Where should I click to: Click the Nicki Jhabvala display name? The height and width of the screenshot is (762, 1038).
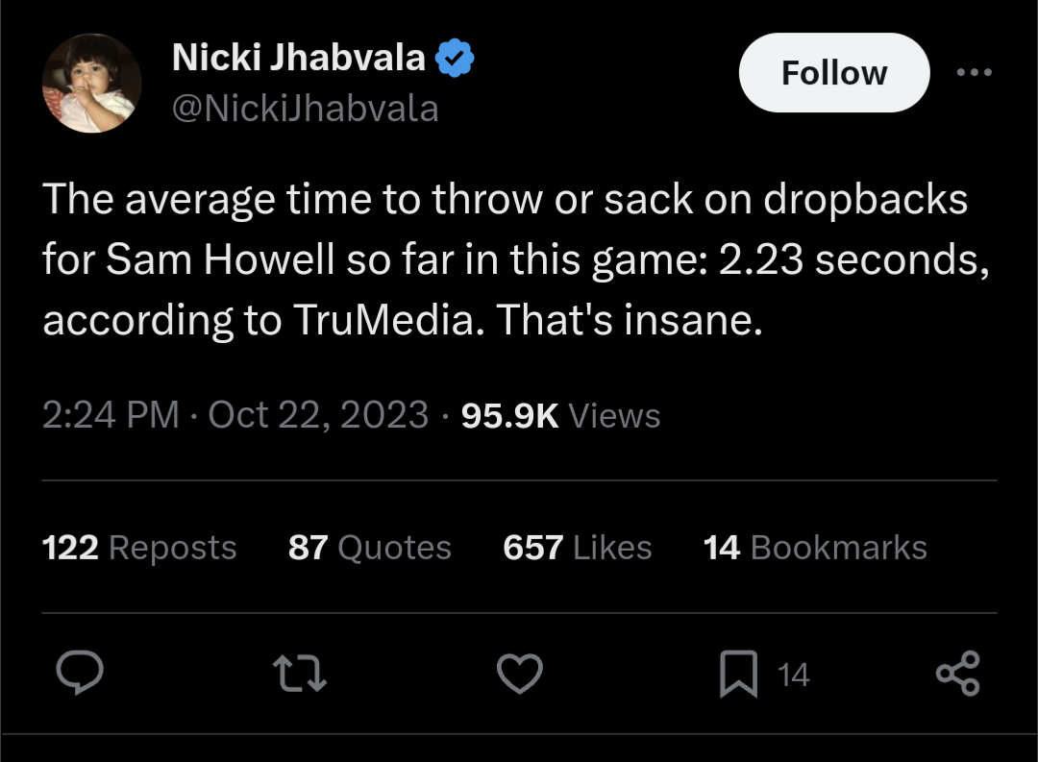299,59
